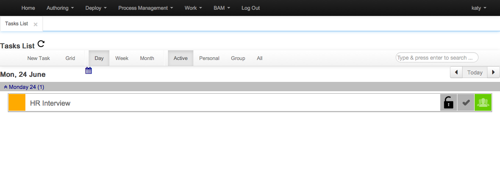Click the New Task button
This screenshot has height=170, width=500.
[x=39, y=58]
